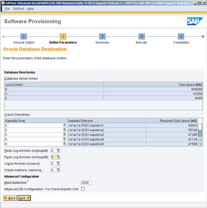Open drive picker for sapdata3 row
This screenshot has width=207, height=208.
(65, 135)
